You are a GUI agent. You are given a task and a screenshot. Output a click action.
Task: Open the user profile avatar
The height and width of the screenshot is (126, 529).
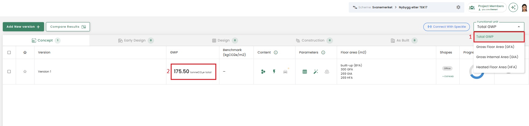tap(524, 8)
